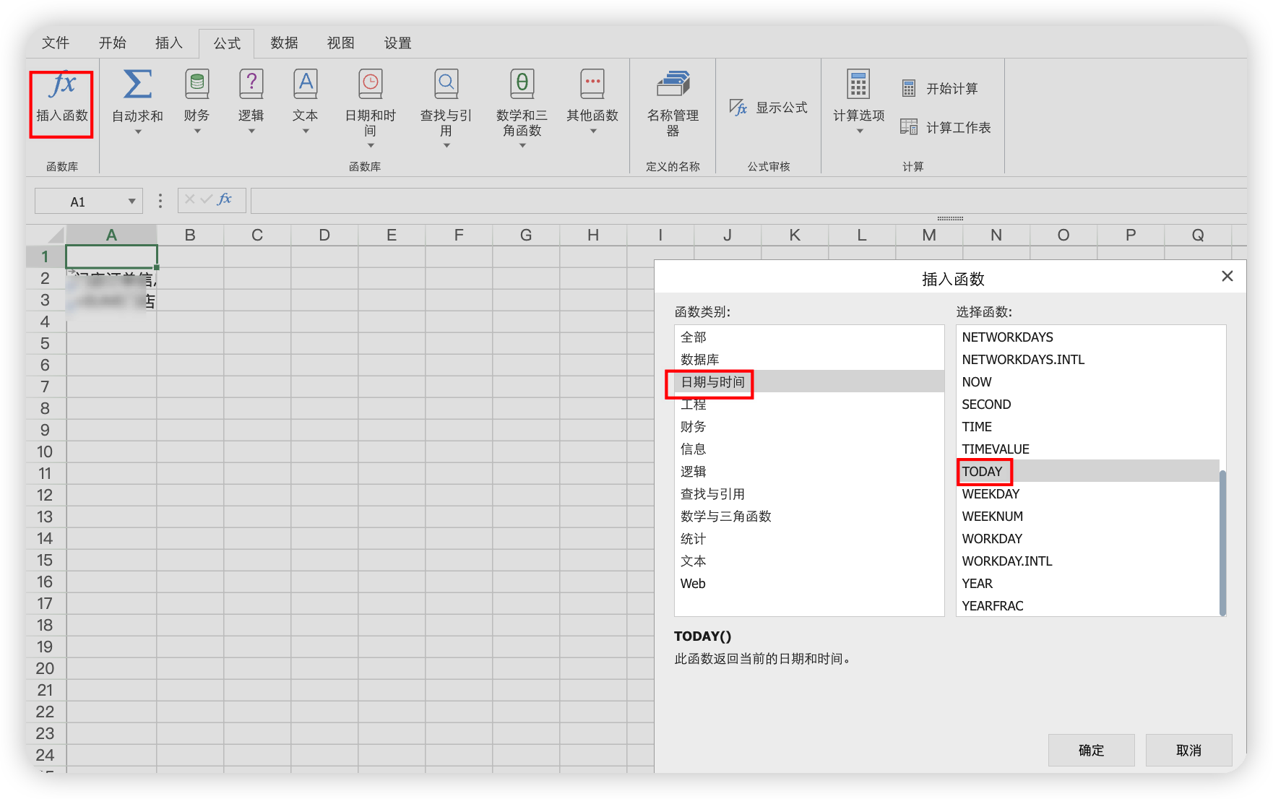Click the cancel X in formula bar

(189, 199)
